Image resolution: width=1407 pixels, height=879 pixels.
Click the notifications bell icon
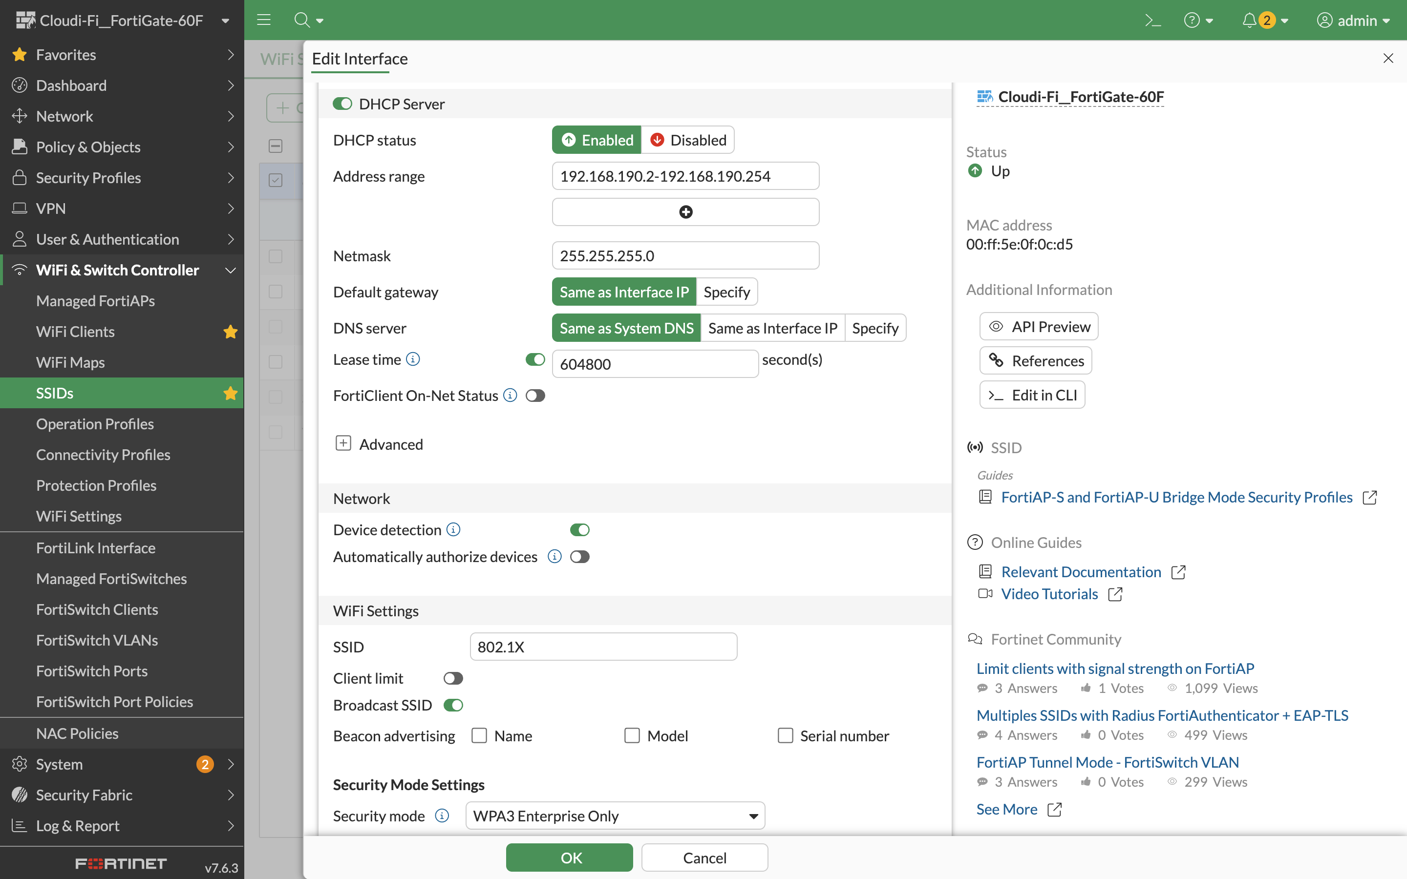pos(1249,21)
